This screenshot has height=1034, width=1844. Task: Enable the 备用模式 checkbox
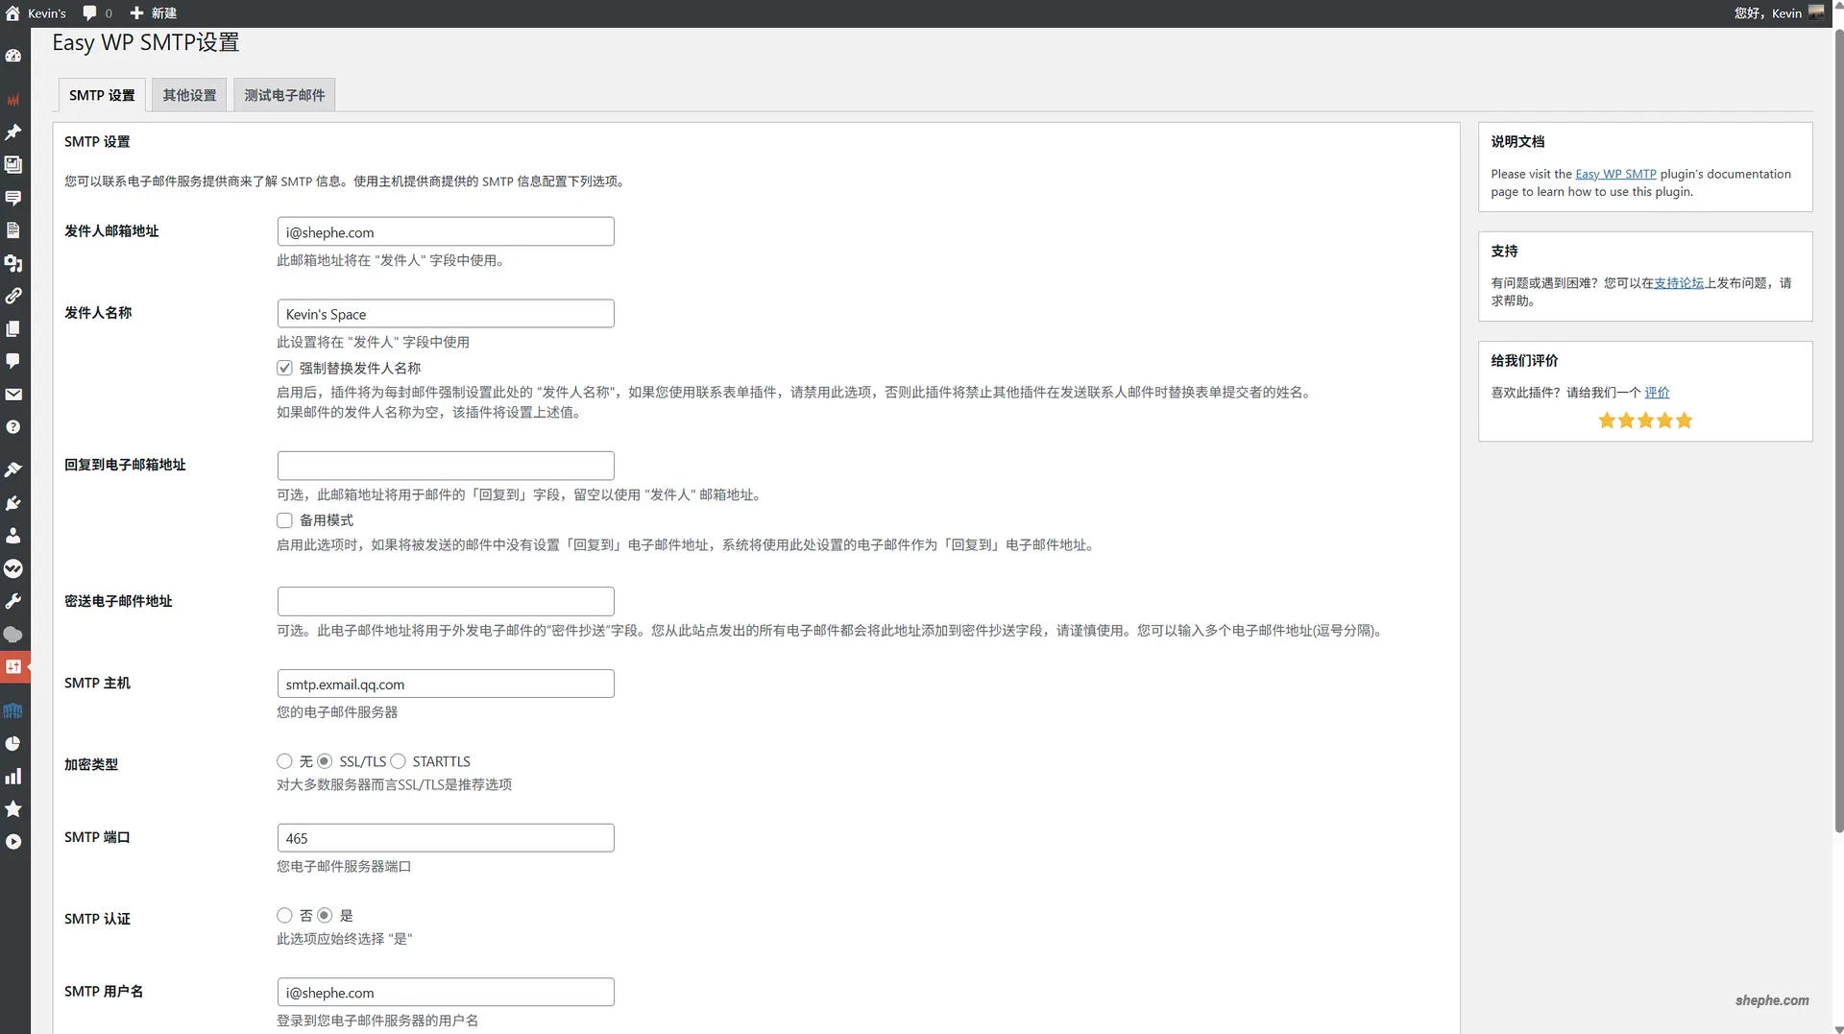point(284,520)
